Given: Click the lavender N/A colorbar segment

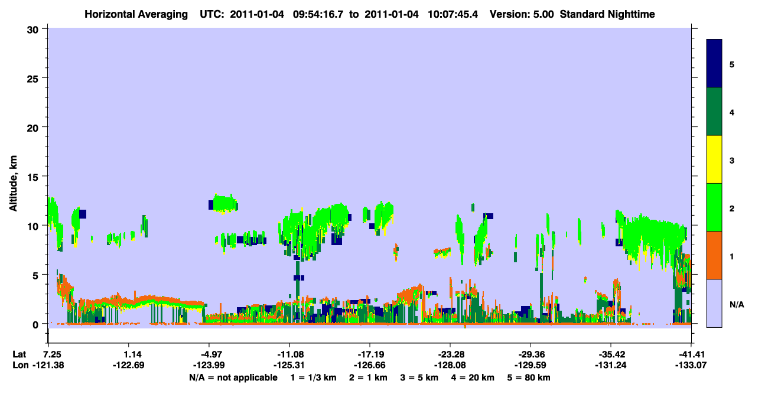Looking at the screenshot, I should coord(714,303).
